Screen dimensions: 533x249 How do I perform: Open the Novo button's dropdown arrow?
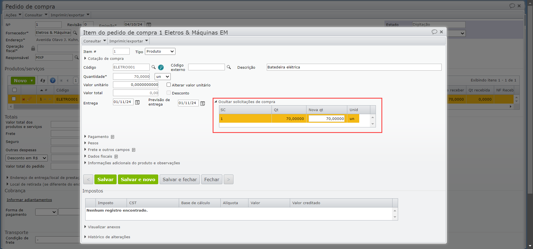pyautogui.click(x=32, y=81)
